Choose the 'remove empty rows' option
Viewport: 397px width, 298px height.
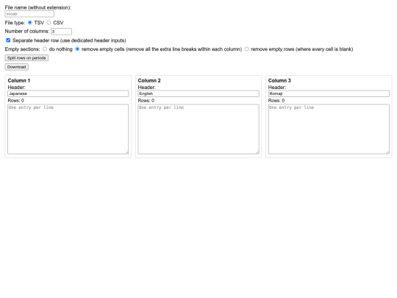pyautogui.click(x=246, y=49)
